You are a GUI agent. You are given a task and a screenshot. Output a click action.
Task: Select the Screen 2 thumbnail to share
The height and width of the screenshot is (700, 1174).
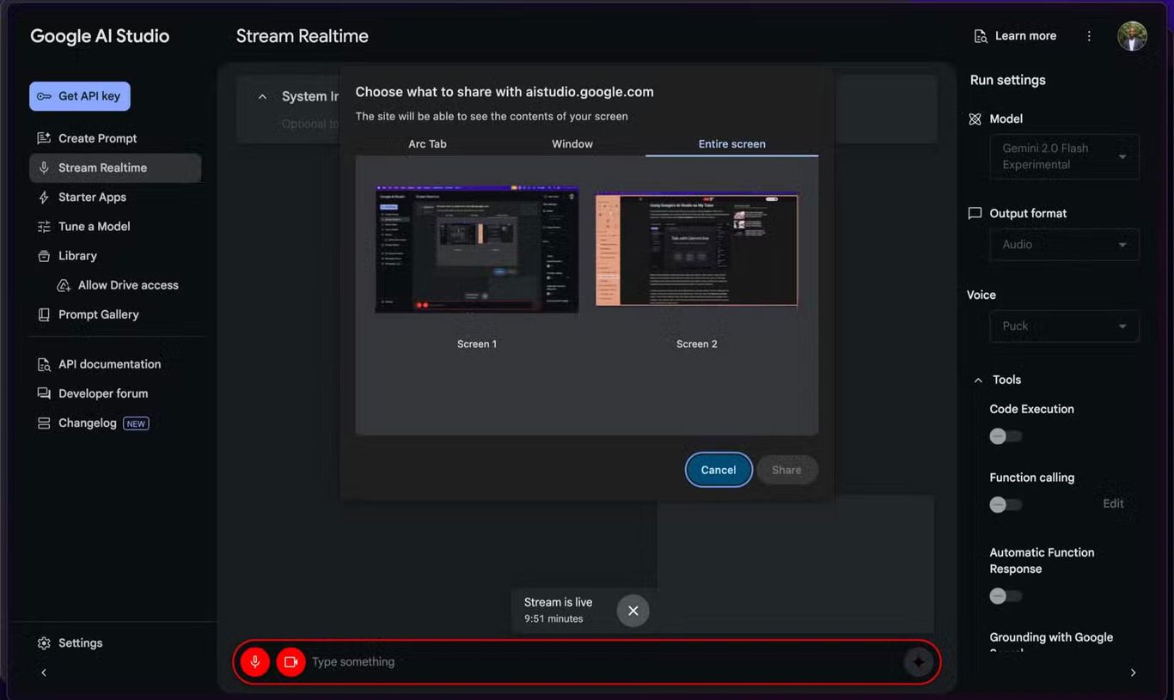(x=696, y=249)
